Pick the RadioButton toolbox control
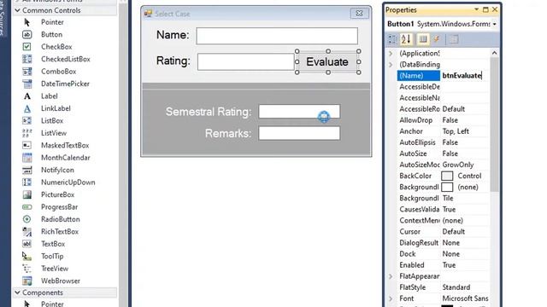 point(61,219)
